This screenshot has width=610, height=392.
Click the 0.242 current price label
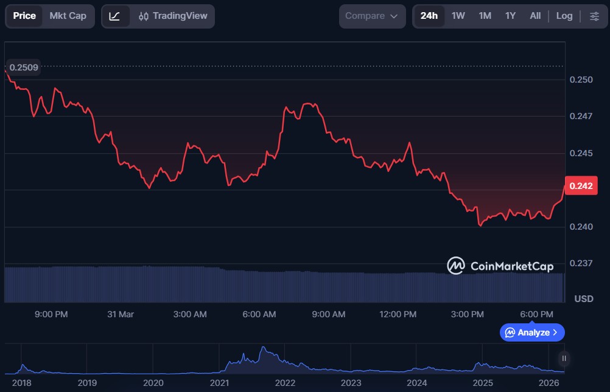coord(581,186)
